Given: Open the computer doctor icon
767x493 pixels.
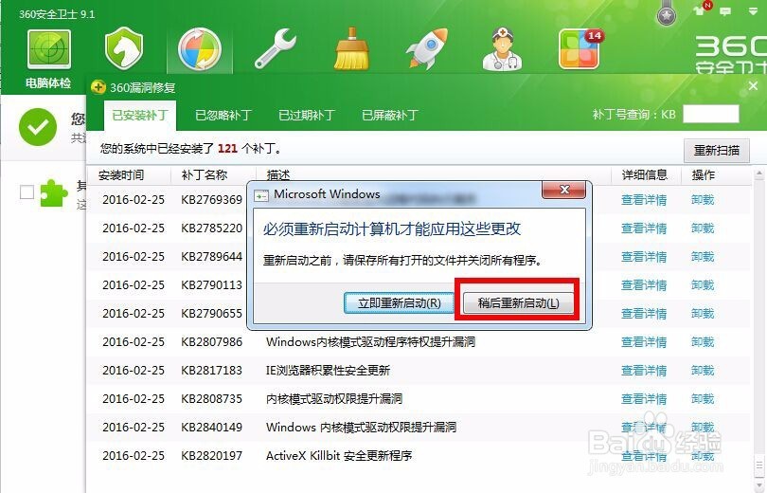Looking at the screenshot, I should point(503,48).
